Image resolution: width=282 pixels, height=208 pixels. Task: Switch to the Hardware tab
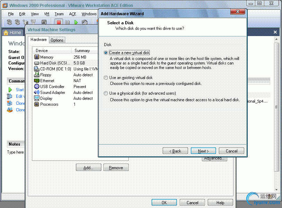[39, 40]
